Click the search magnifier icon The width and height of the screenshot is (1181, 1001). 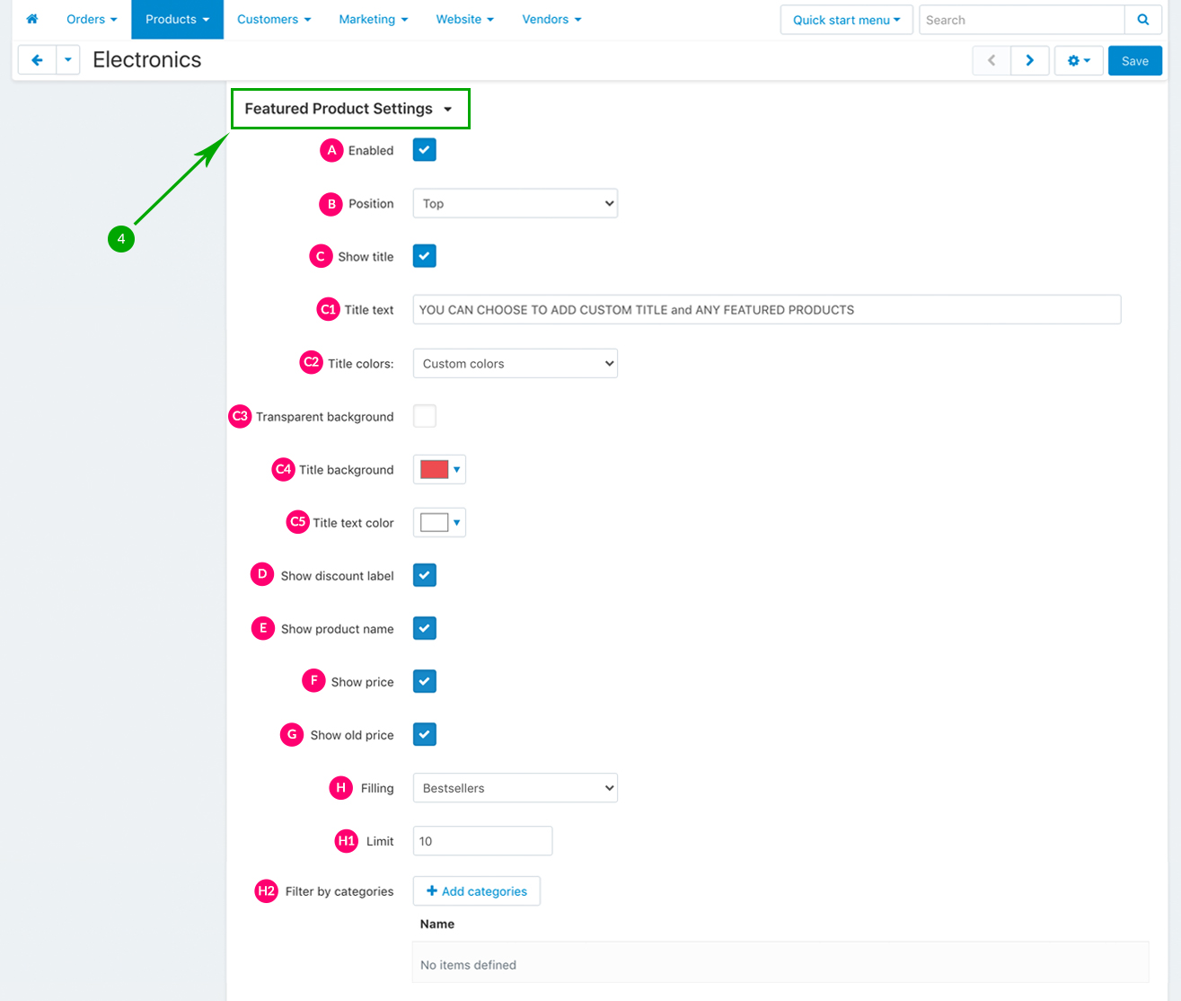(x=1142, y=20)
